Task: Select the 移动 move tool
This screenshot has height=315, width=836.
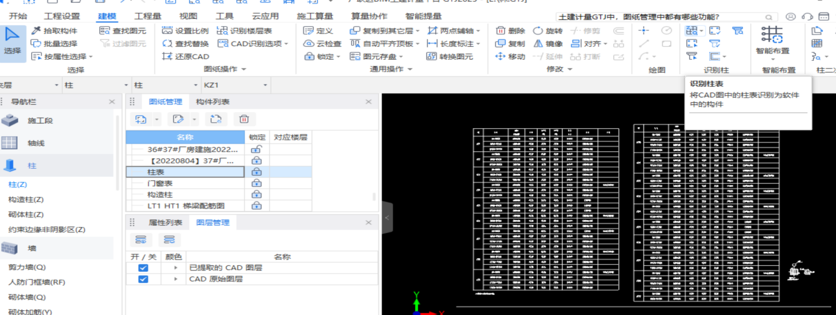Action: click(510, 56)
